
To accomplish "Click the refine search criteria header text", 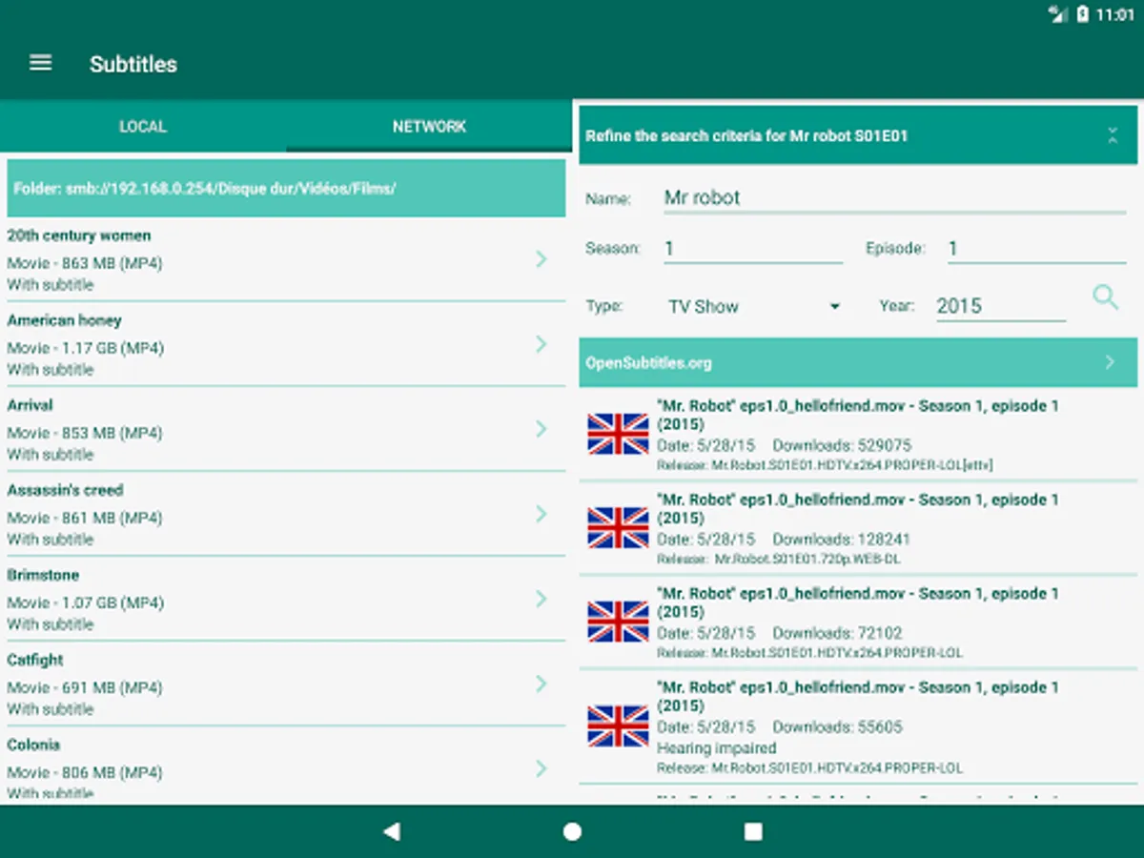I will (x=746, y=135).
